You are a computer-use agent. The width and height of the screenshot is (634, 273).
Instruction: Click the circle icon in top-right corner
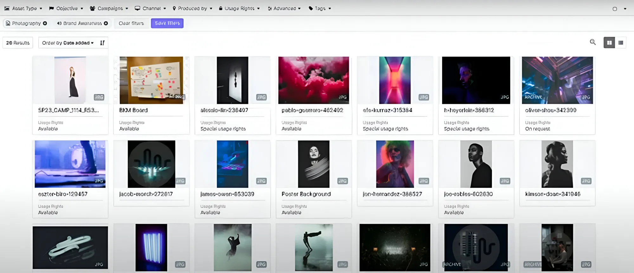pos(615,9)
